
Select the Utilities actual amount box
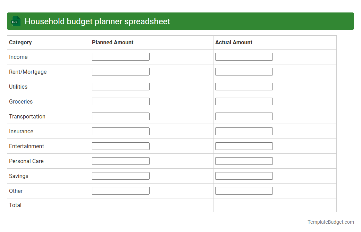(244, 86)
